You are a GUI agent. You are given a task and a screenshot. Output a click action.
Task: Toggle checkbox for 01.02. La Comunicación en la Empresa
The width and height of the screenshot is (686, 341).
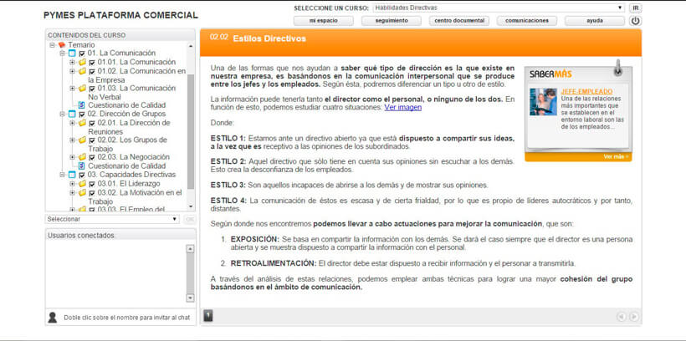[92, 71]
